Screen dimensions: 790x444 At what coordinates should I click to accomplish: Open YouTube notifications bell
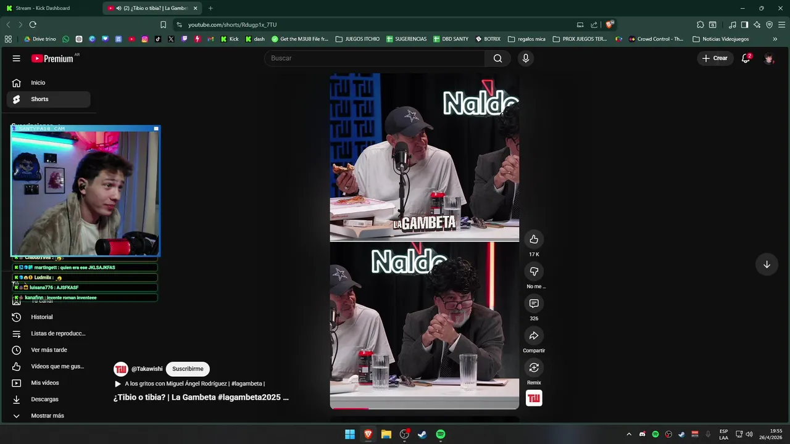(x=746, y=58)
